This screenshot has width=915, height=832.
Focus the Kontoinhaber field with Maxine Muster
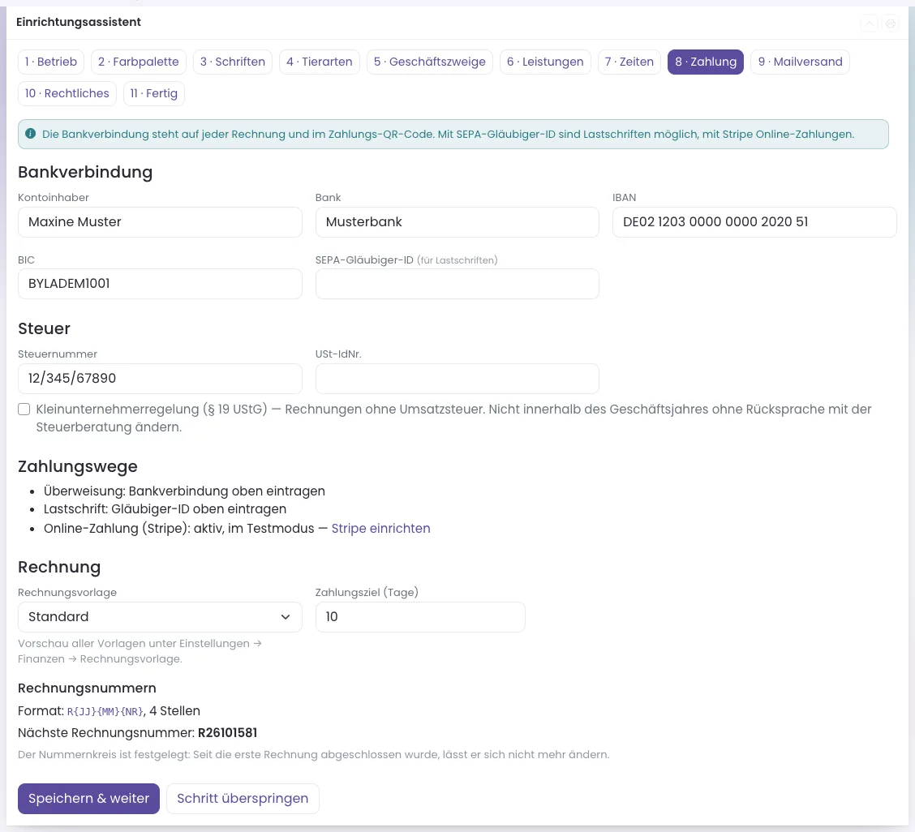(160, 222)
